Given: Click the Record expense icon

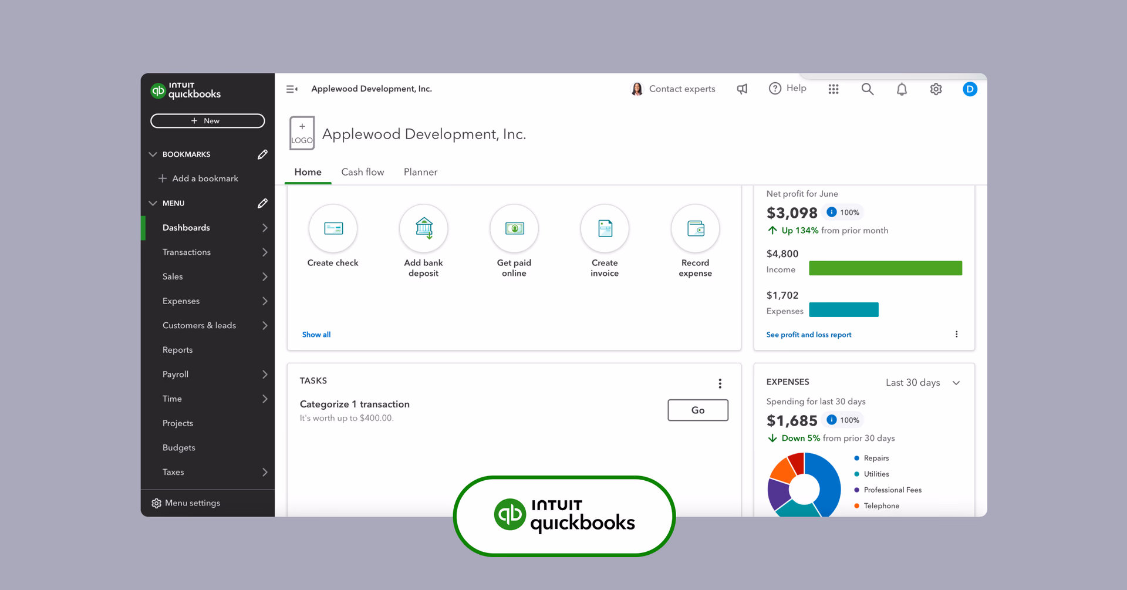Looking at the screenshot, I should point(695,228).
